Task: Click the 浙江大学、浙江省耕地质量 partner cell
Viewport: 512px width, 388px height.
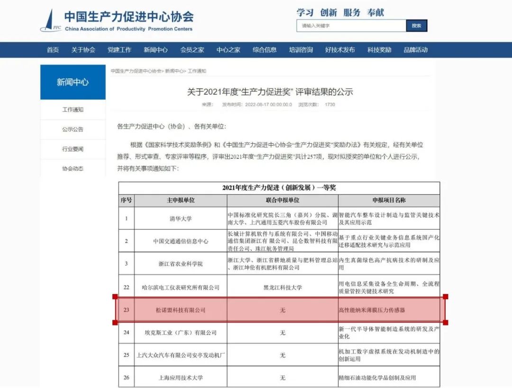Action: pyautogui.click(x=283, y=264)
